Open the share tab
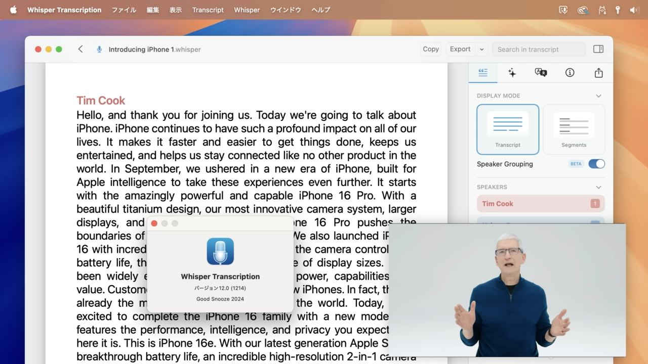This screenshot has width=648, height=364. pyautogui.click(x=598, y=73)
